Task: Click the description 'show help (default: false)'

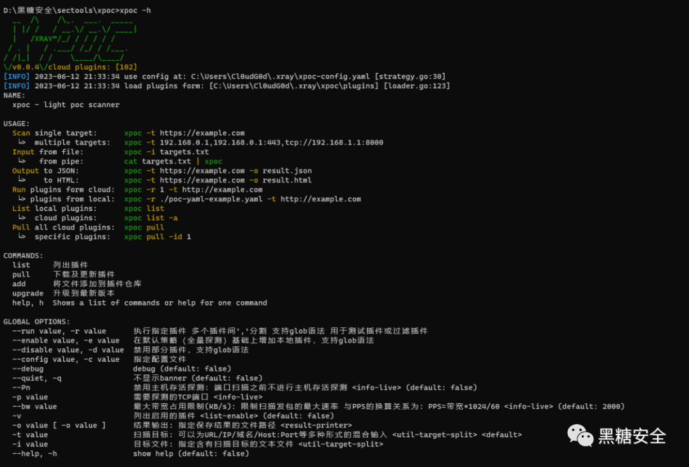Action: (191, 454)
